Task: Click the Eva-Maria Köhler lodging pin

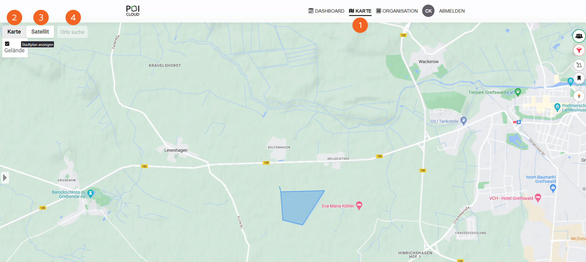Action: pos(359,205)
